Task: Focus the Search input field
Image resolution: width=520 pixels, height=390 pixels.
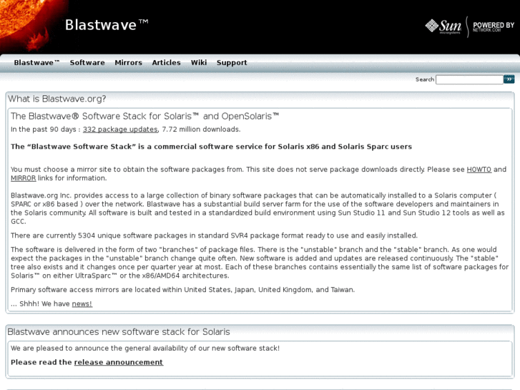Action: [469, 79]
